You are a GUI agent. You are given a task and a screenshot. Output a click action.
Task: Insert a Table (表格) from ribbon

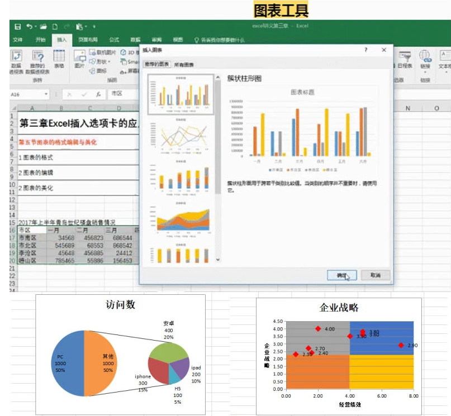[x=59, y=57]
